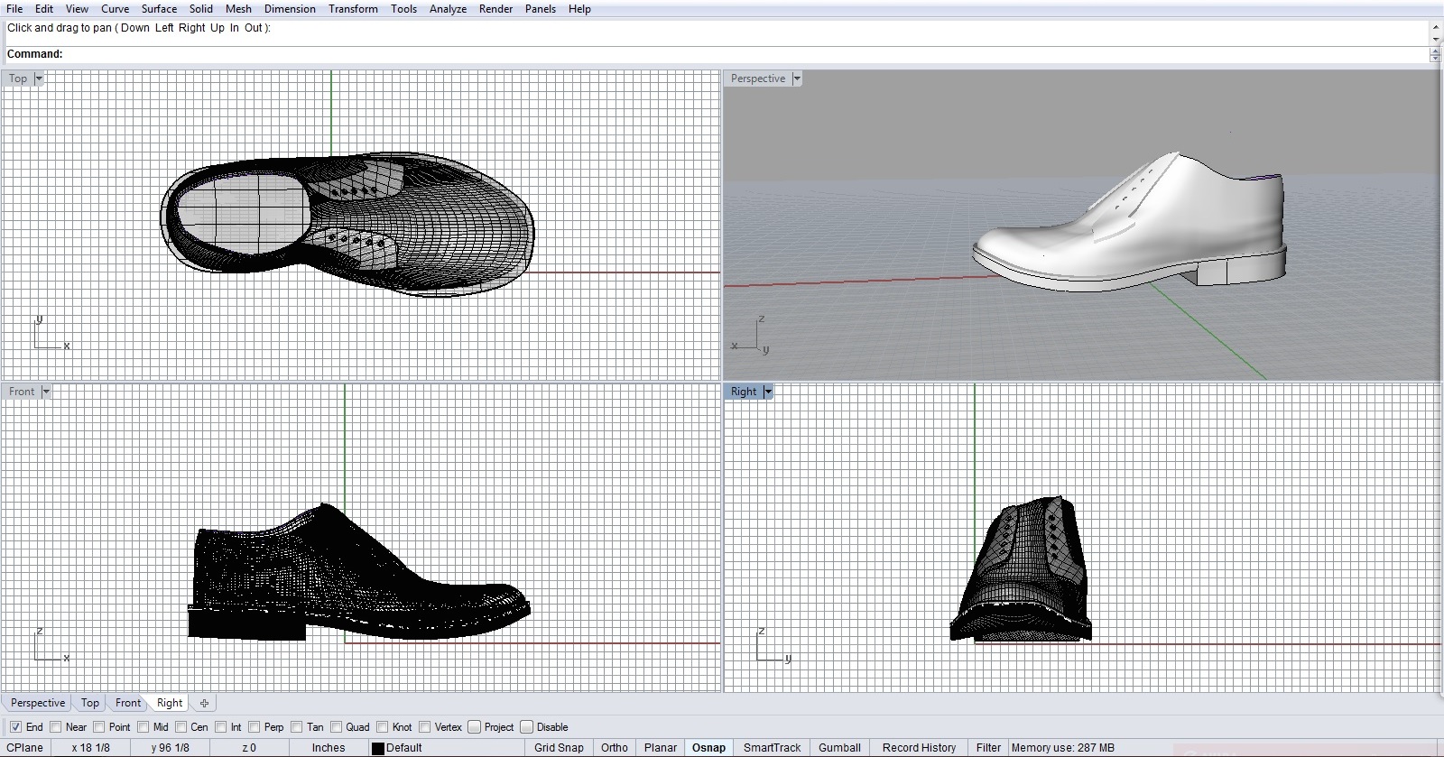Toggle Gumball in status bar

pos(839,748)
